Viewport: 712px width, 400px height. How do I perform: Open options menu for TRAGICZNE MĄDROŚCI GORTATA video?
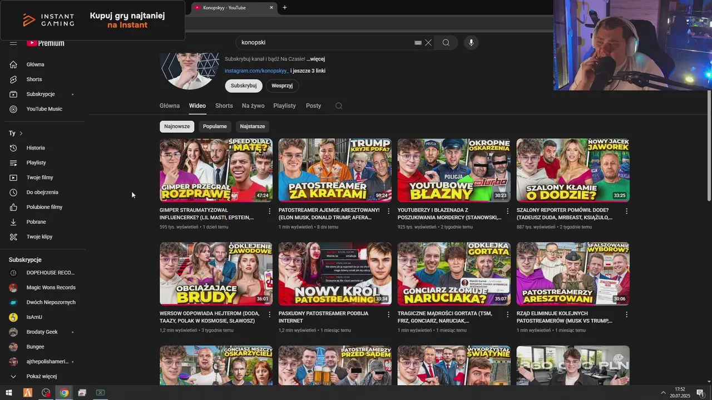coord(507,314)
